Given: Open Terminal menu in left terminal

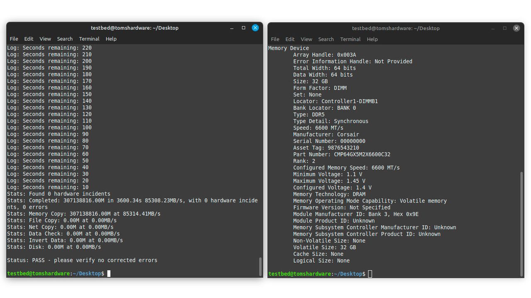Looking at the screenshot, I should coord(89,39).
